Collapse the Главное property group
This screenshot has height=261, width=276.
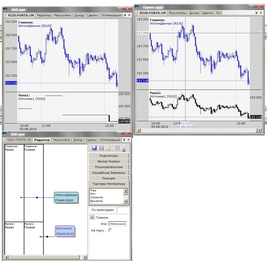click(92, 218)
